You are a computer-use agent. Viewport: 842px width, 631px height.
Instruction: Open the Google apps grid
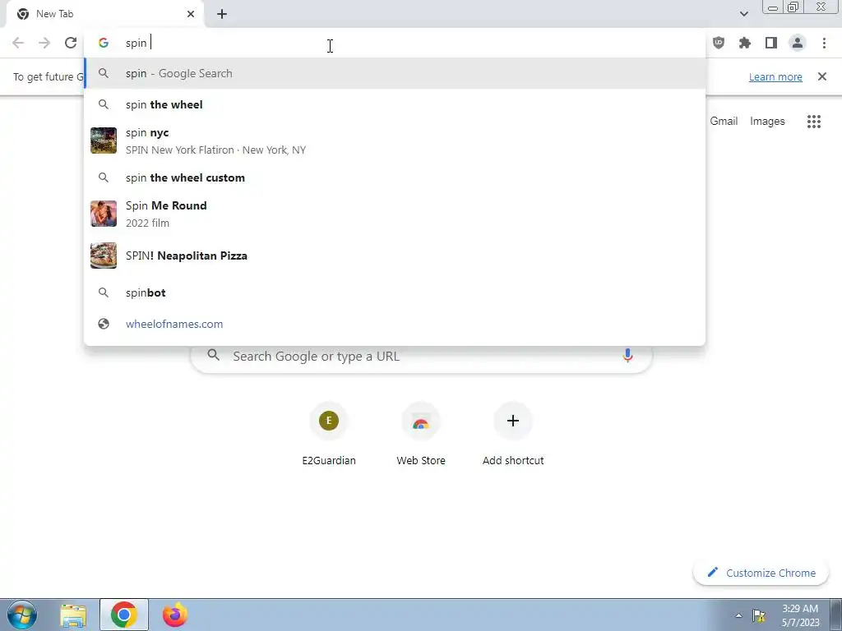pyautogui.click(x=814, y=122)
